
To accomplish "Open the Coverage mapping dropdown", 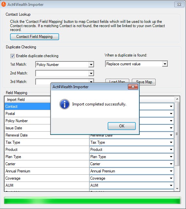I will [x=171, y=178].
